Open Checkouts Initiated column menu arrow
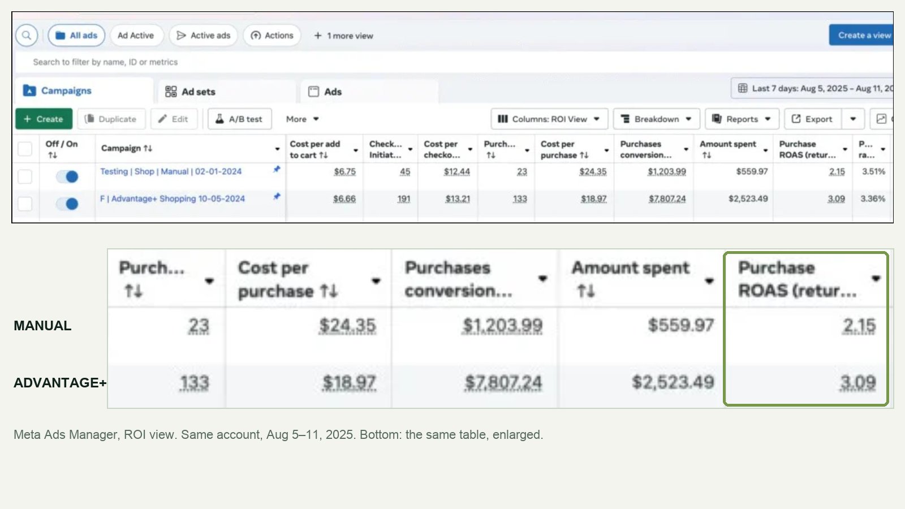The image size is (905, 509). point(411,150)
